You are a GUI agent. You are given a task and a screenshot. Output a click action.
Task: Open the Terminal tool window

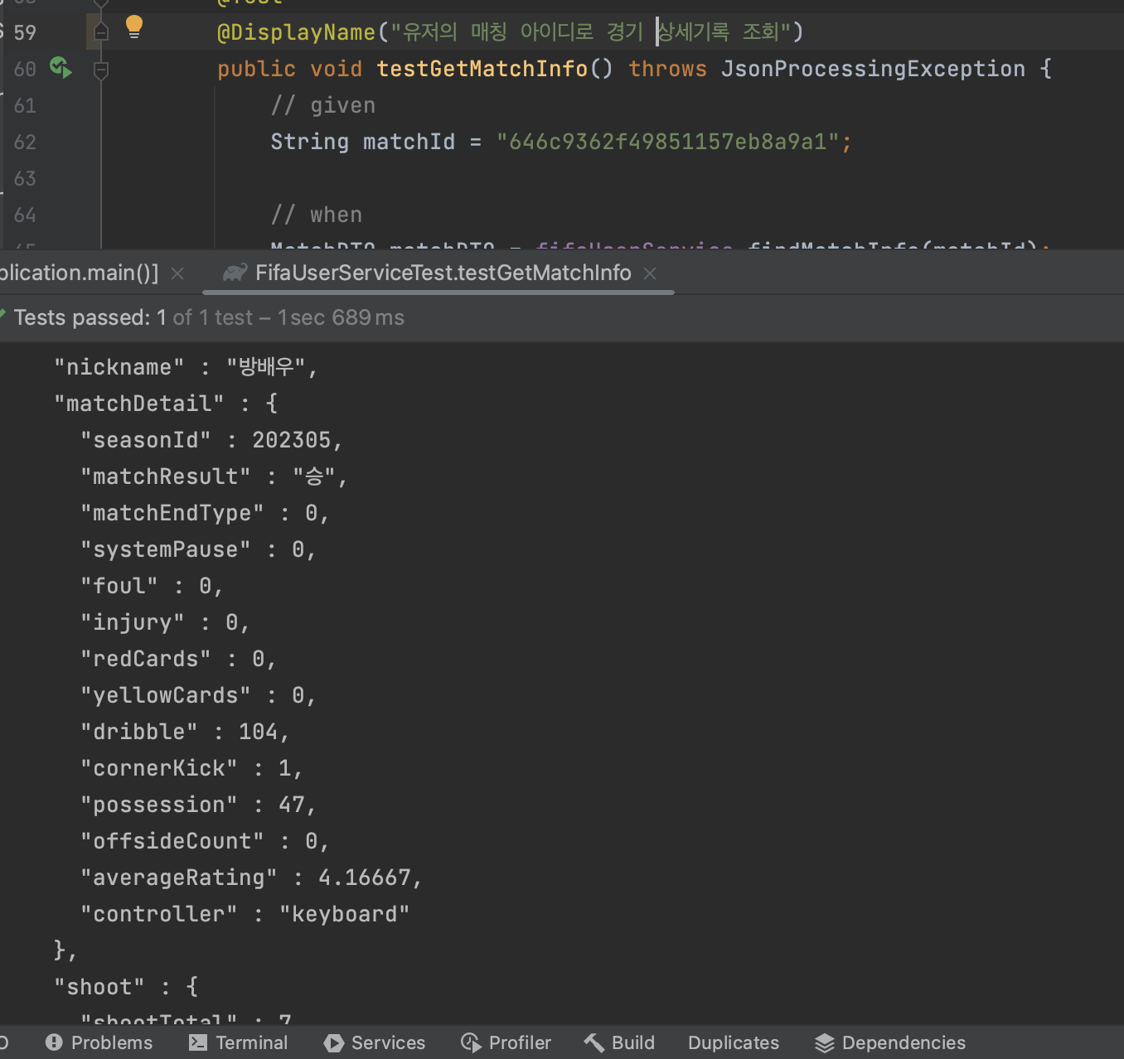pos(238,1042)
